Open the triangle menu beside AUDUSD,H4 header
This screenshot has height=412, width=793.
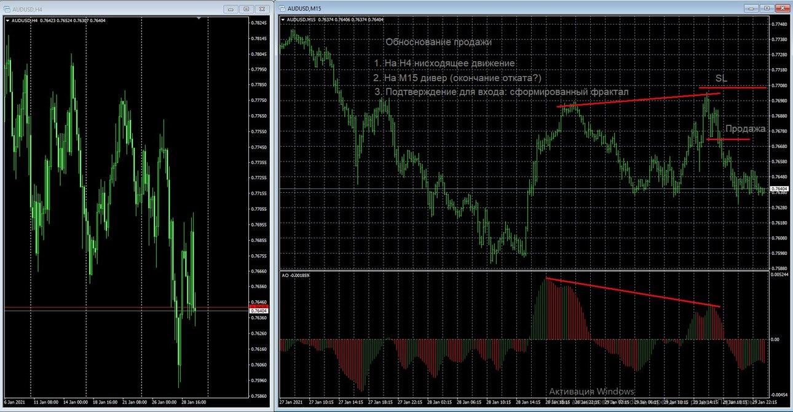tap(7, 20)
